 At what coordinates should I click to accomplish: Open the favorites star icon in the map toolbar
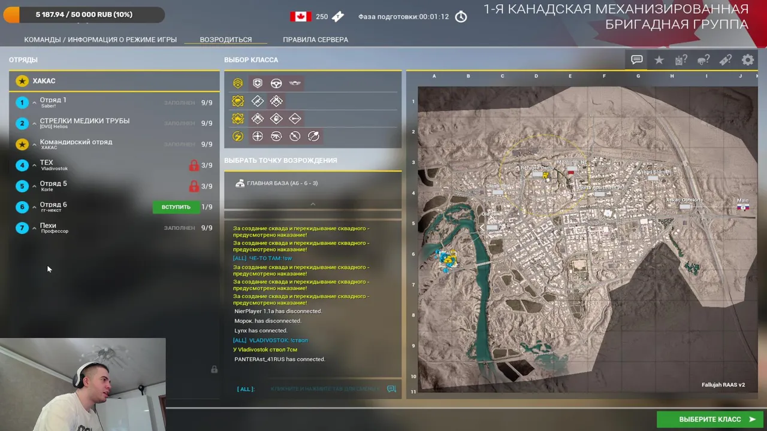tap(659, 60)
